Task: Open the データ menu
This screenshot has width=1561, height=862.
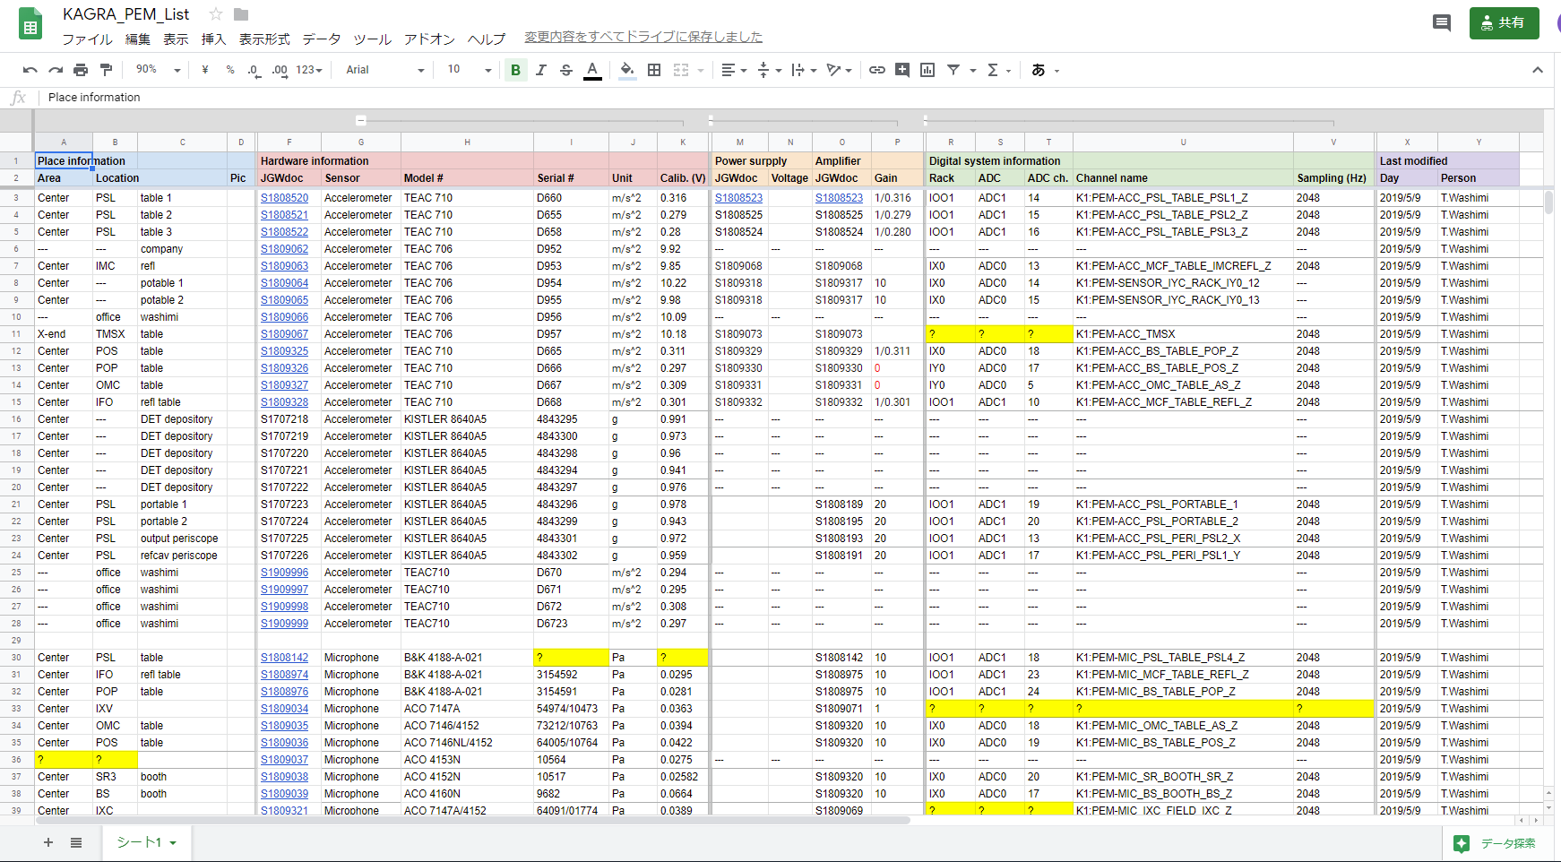Action: coord(322,39)
